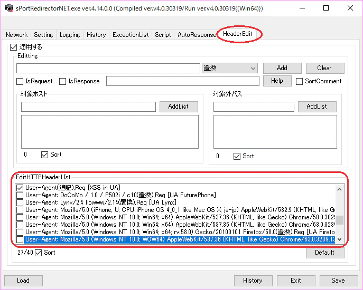Check the DoCoMo P502i User-Agent entry
The image size is (363, 290).
pyautogui.click(x=20, y=195)
